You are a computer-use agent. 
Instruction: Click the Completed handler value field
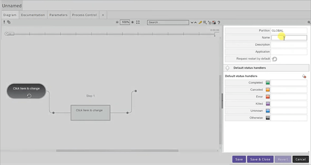[x=289, y=83]
